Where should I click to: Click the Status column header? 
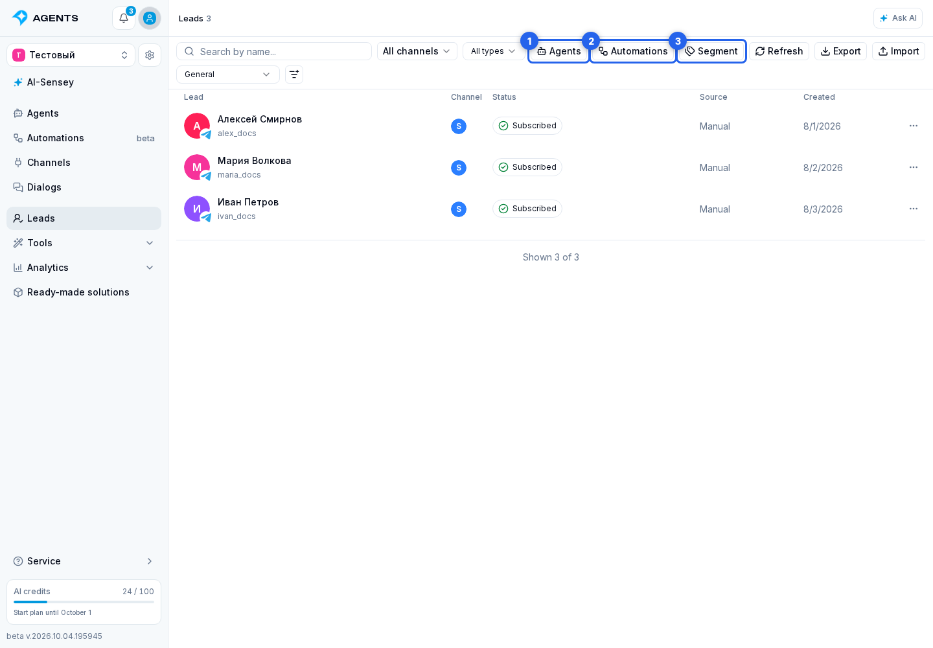coord(504,97)
